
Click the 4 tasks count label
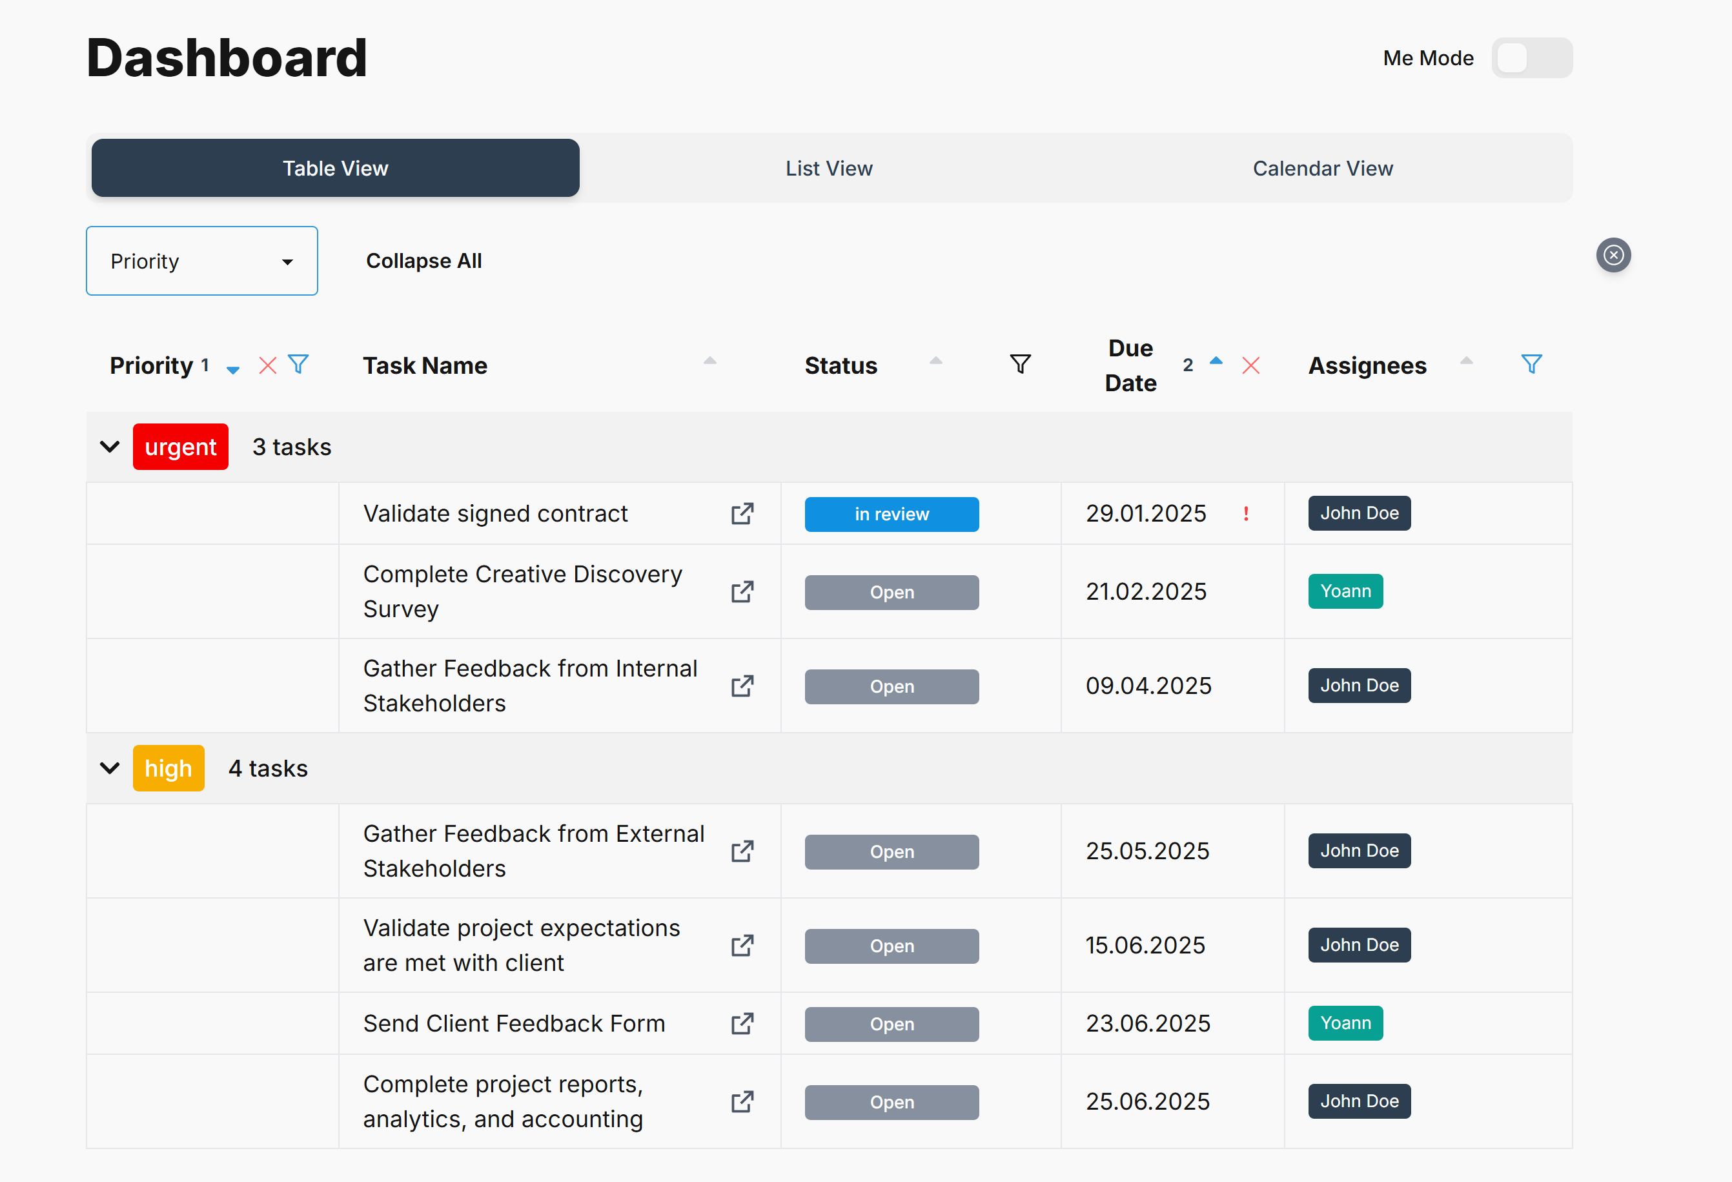click(267, 768)
